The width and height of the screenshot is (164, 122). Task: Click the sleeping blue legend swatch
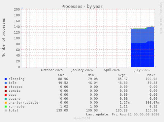[6, 79]
